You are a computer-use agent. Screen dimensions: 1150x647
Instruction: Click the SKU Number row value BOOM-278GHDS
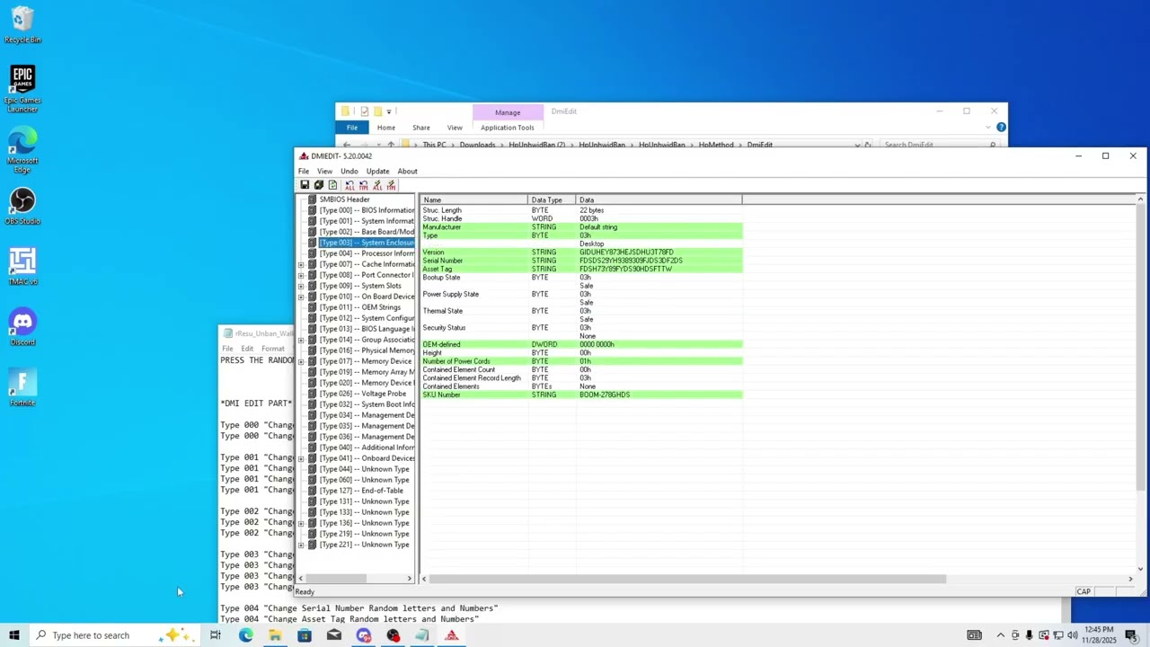[605, 394]
